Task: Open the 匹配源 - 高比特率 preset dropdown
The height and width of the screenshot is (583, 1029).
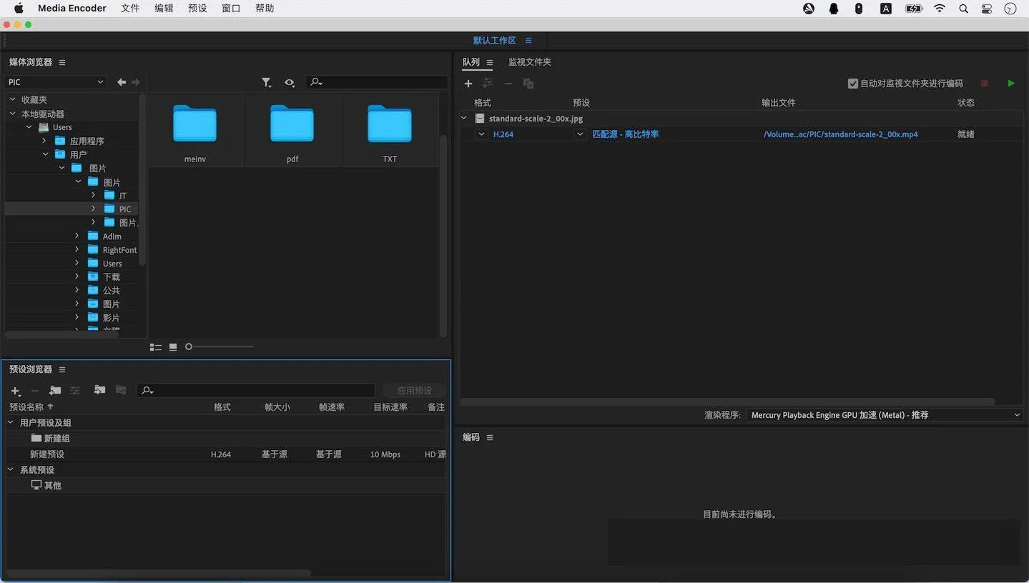Action: 580,134
